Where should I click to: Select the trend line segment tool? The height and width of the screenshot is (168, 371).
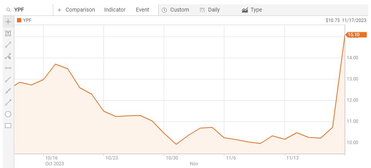8,45
